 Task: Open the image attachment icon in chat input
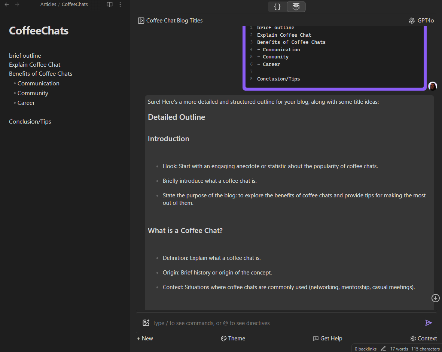point(146,322)
